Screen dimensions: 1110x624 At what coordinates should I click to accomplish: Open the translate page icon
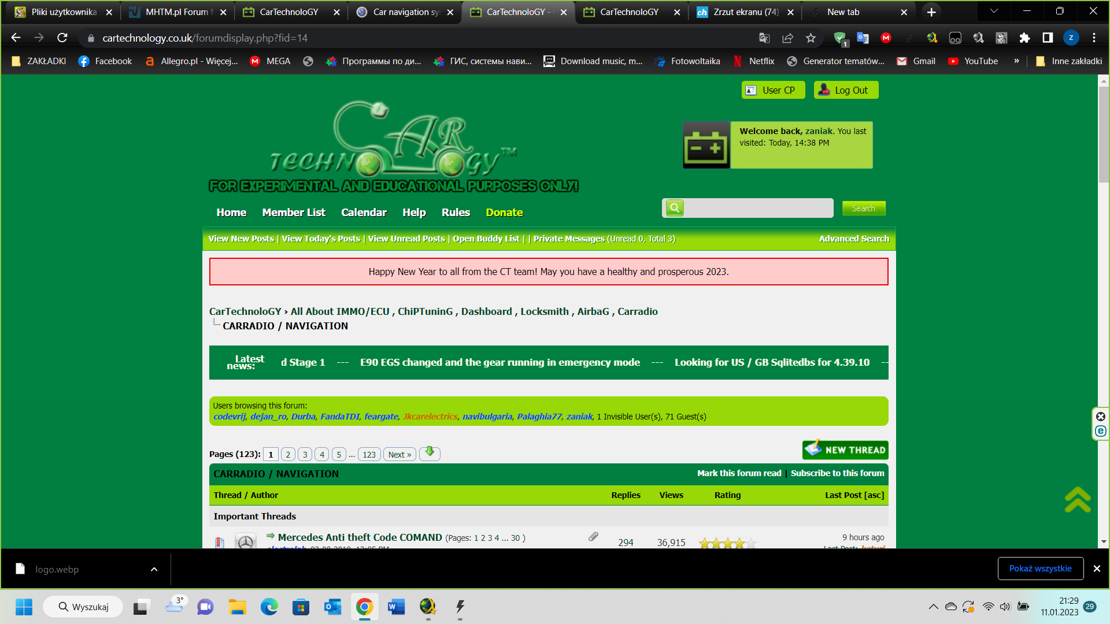[764, 38]
